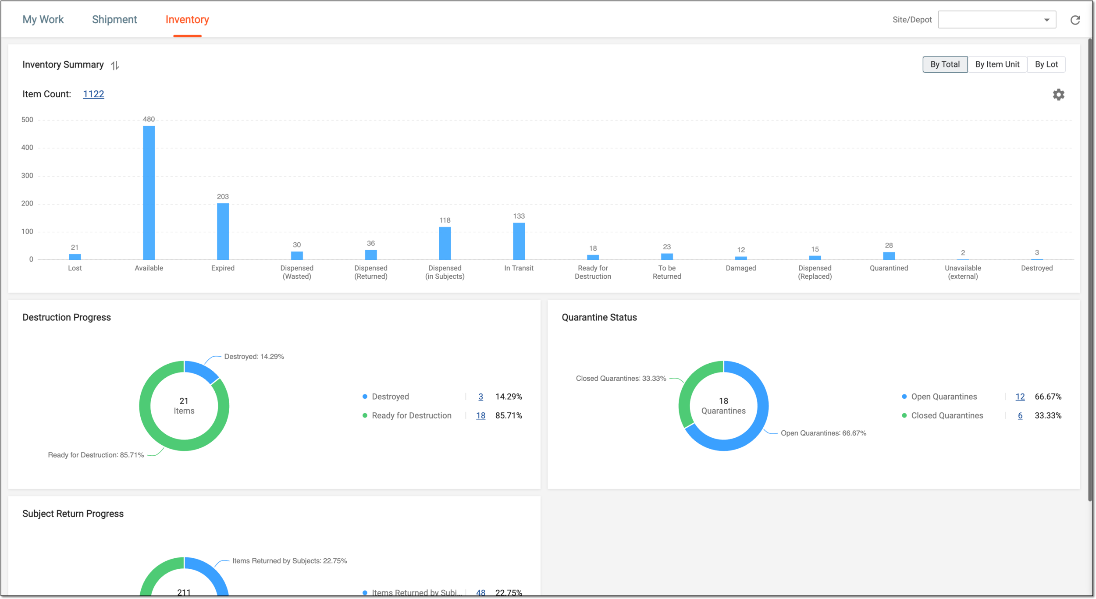This screenshot has height=599, width=1096.
Task: Click the sort arrows beside Inventory Summary
Action: point(115,65)
